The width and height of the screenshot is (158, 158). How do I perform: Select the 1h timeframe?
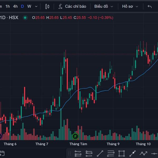[8, 6]
